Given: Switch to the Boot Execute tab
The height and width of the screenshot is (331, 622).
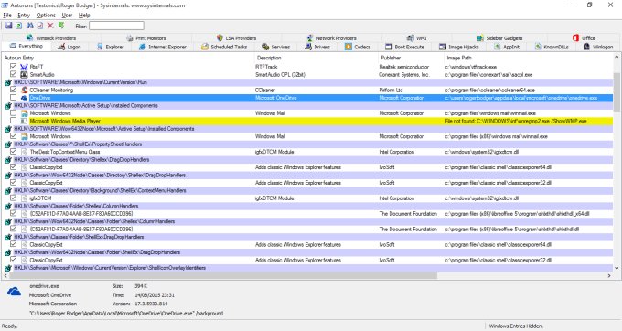Looking at the screenshot, I should point(405,47).
